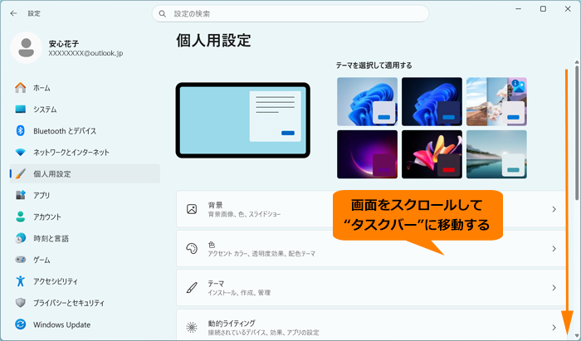The width and height of the screenshot is (581, 341).
Task: Click the user avatar icon
Action: pyautogui.click(x=27, y=48)
